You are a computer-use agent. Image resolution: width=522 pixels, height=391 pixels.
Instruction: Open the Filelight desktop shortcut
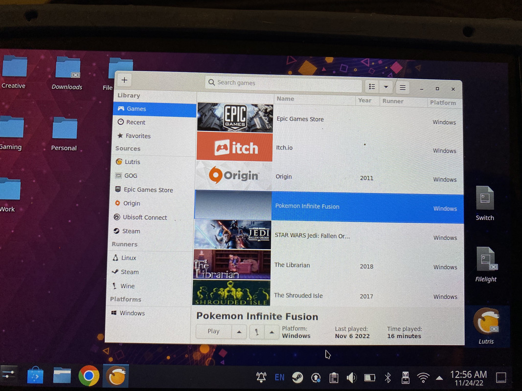(x=486, y=264)
